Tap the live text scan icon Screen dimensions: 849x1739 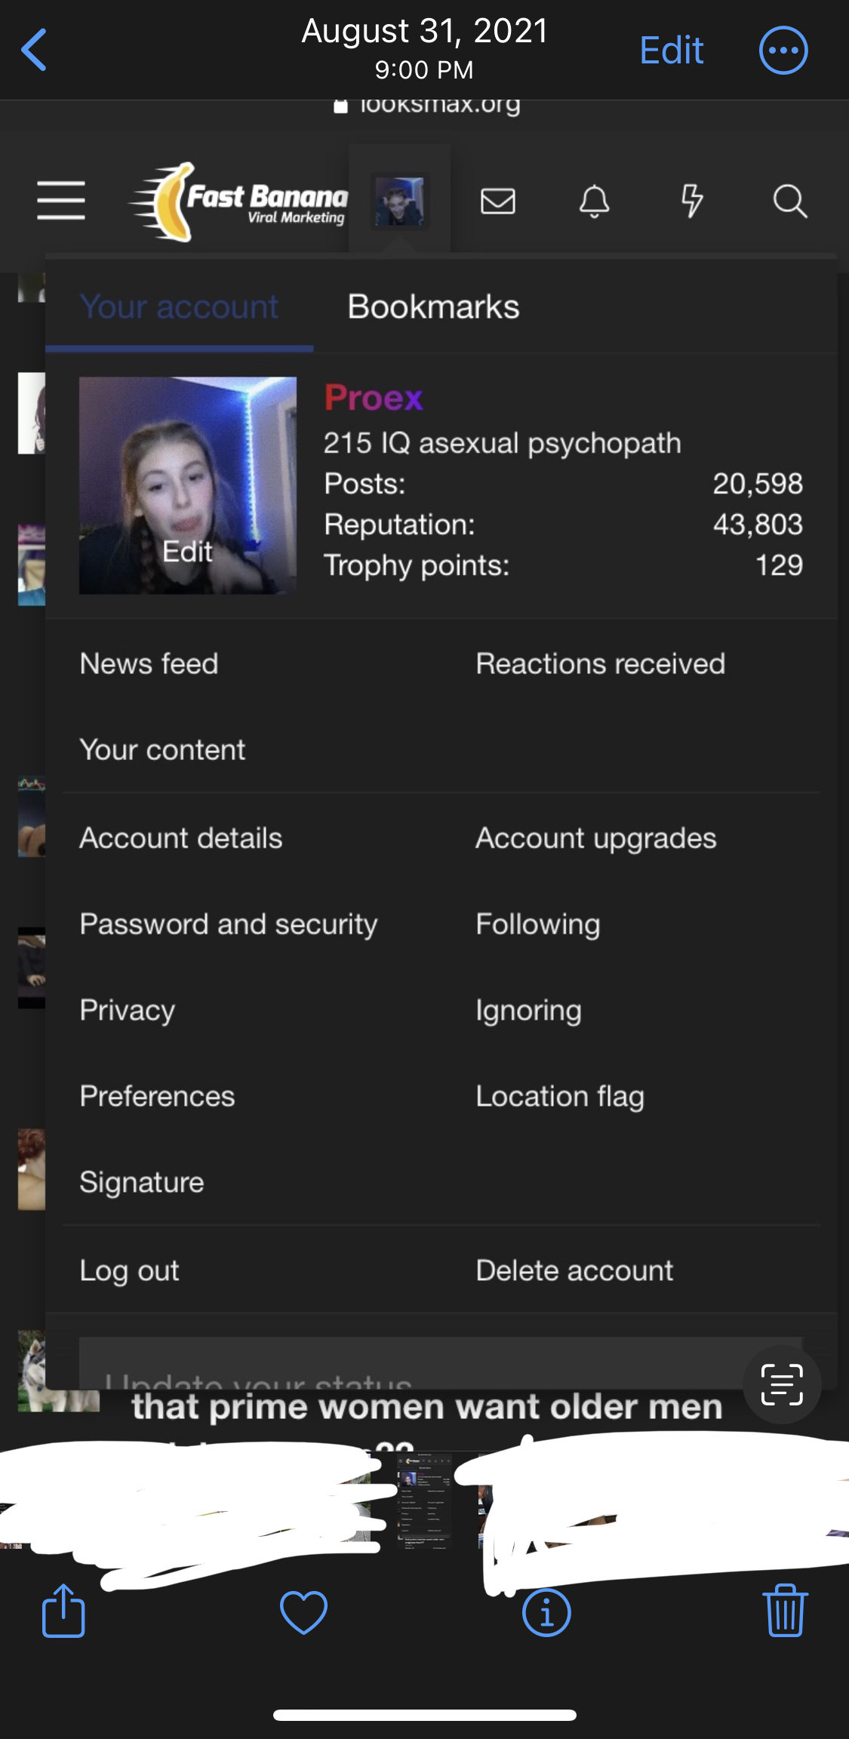782,1384
